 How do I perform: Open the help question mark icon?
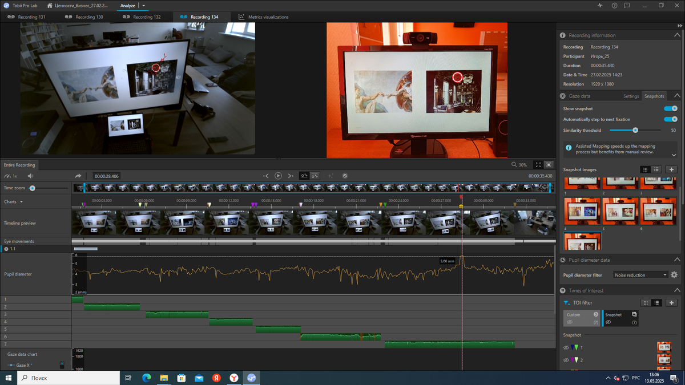click(x=614, y=5)
